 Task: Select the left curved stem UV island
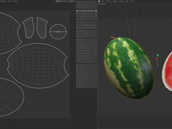pos(28,28)
